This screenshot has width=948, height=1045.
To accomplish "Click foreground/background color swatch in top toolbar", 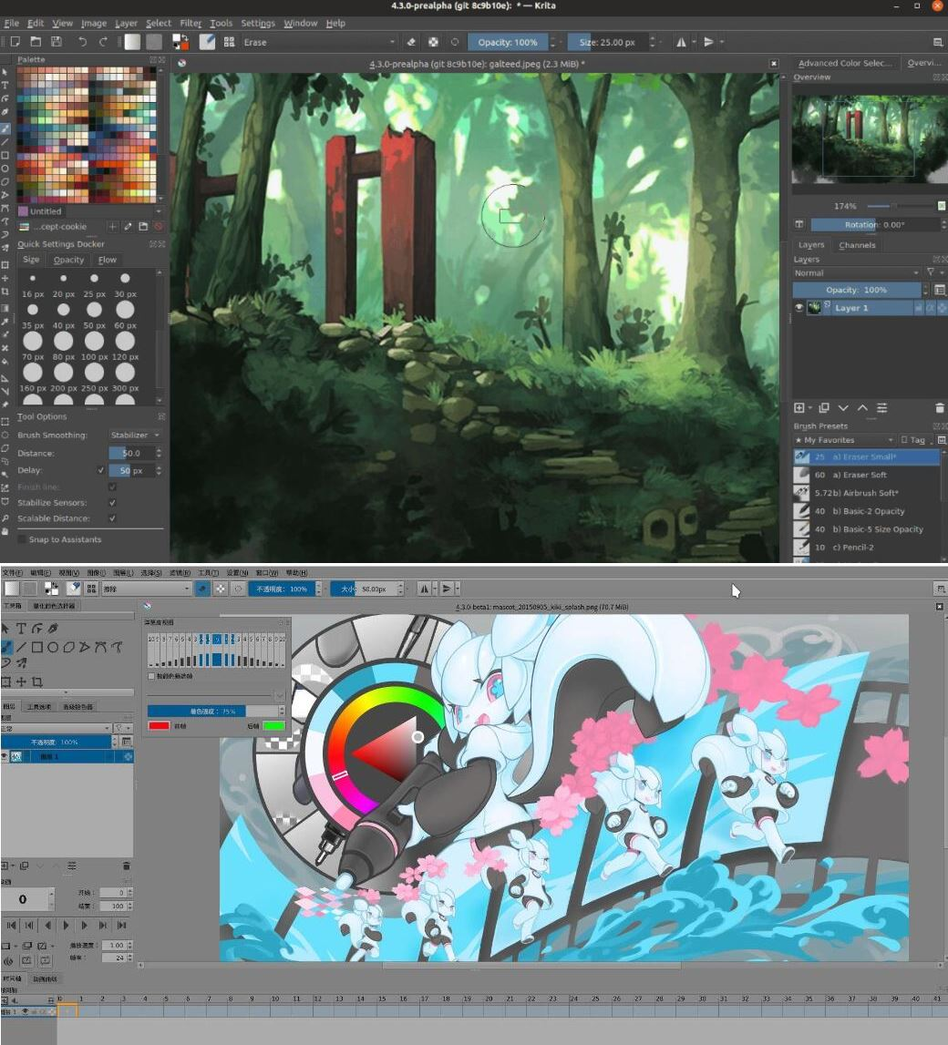I will 180,42.
